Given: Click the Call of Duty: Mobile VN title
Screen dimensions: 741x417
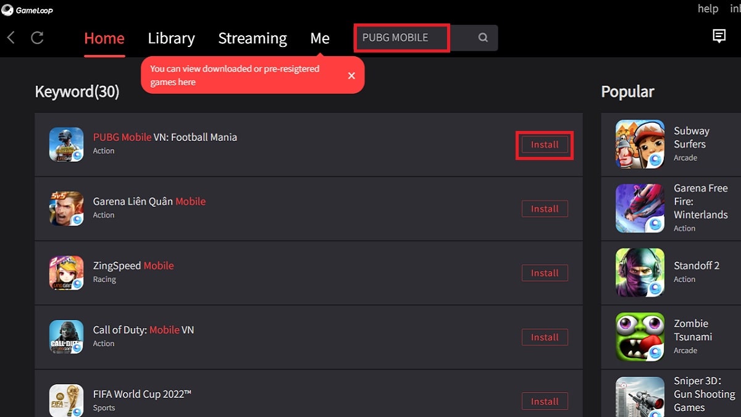Looking at the screenshot, I should (x=143, y=330).
